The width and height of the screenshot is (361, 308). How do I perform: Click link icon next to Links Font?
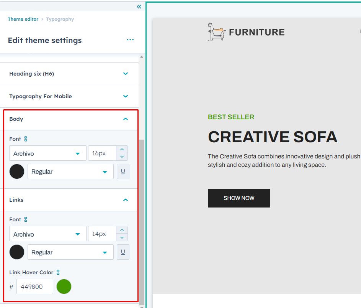tap(26, 219)
